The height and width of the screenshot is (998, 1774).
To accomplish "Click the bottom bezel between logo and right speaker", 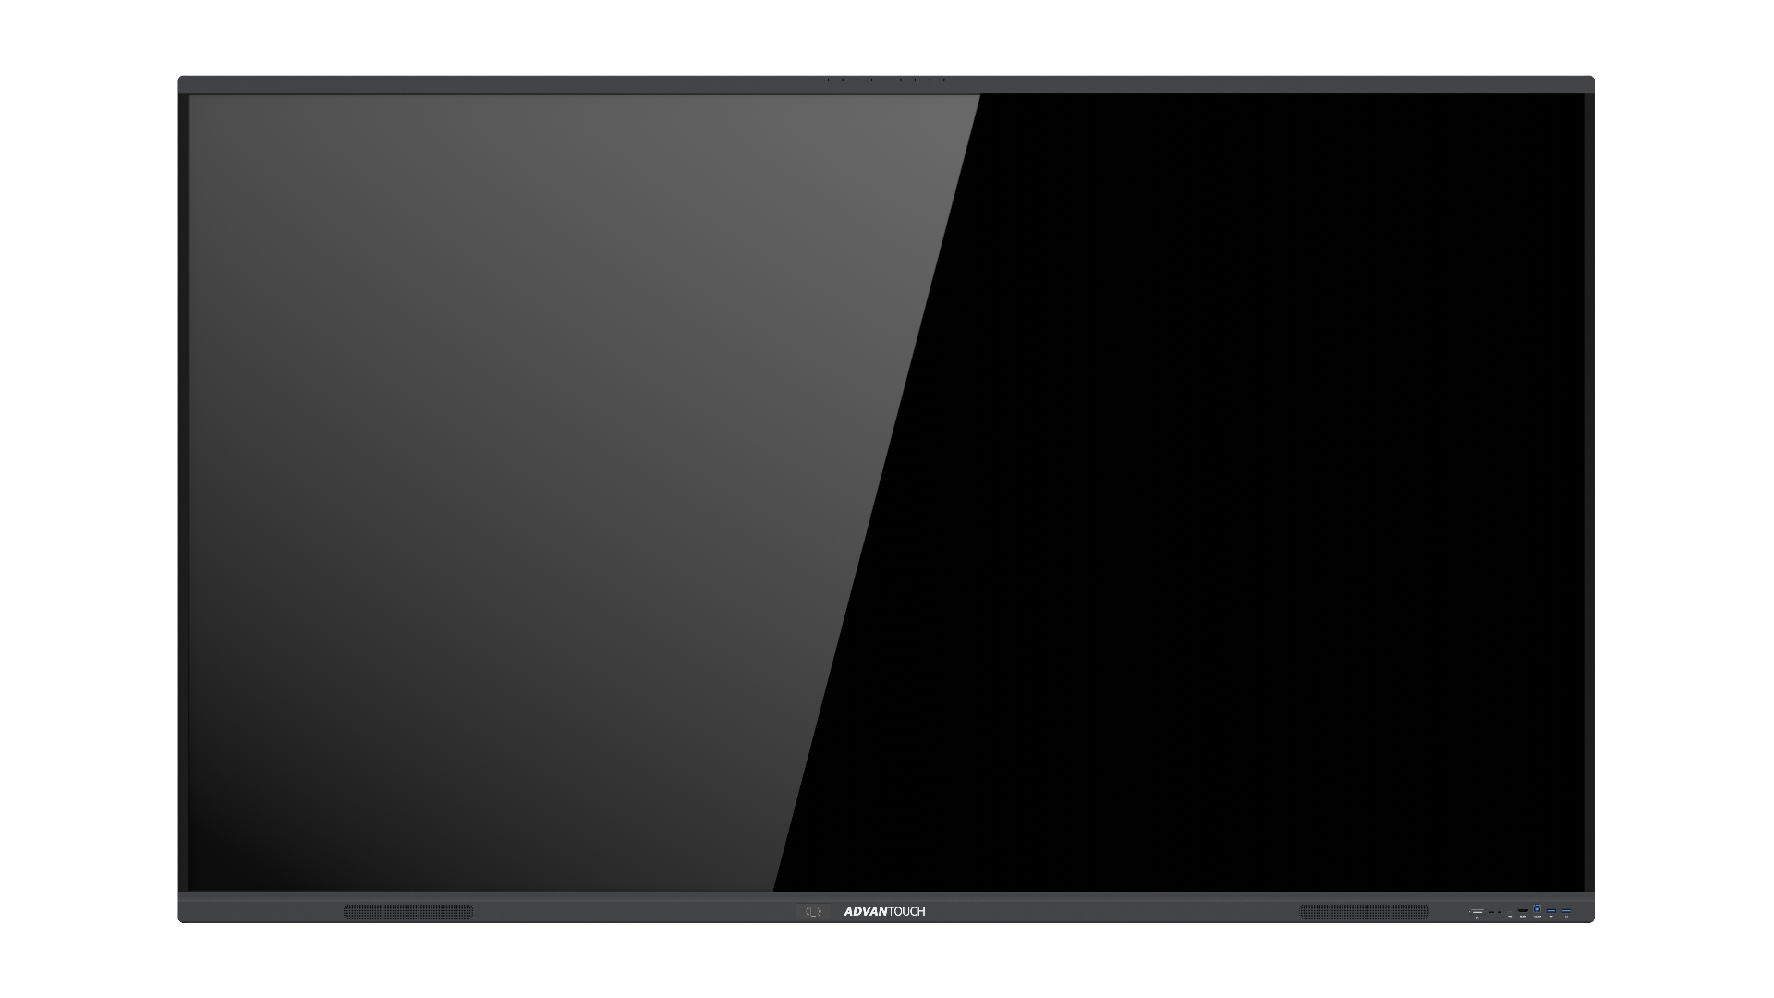I will [1109, 910].
